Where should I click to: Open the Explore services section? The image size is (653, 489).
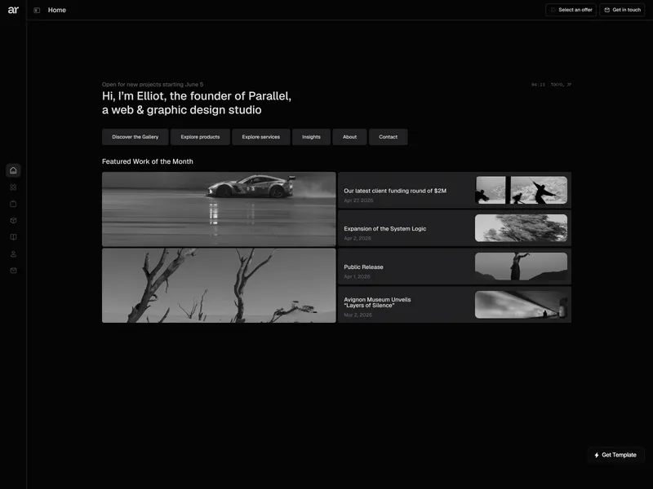(x=261, y=137)
